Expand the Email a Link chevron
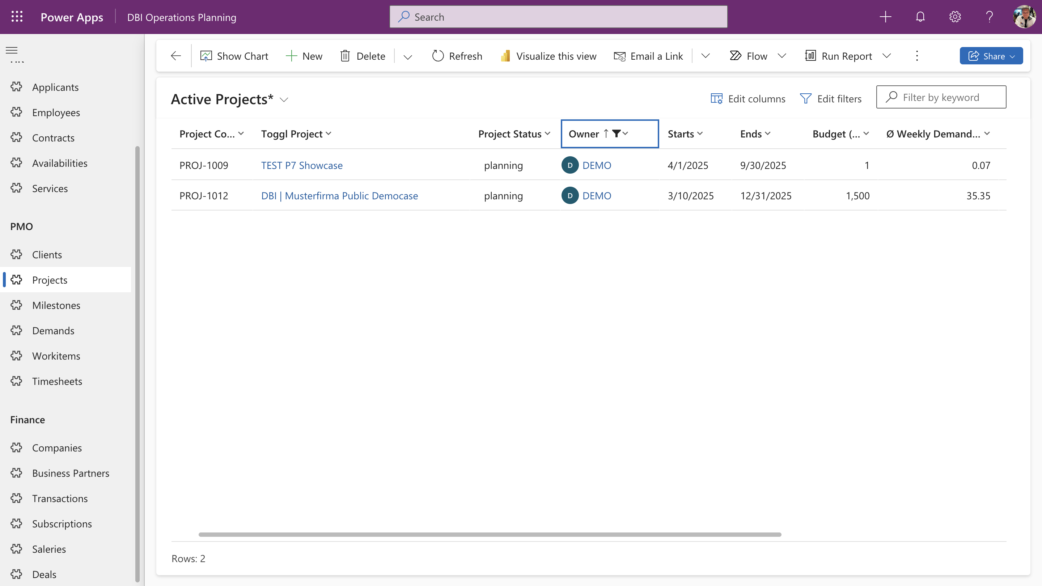Image resolution: width=1042 pixels, height=586 pixels. point(706,56)
